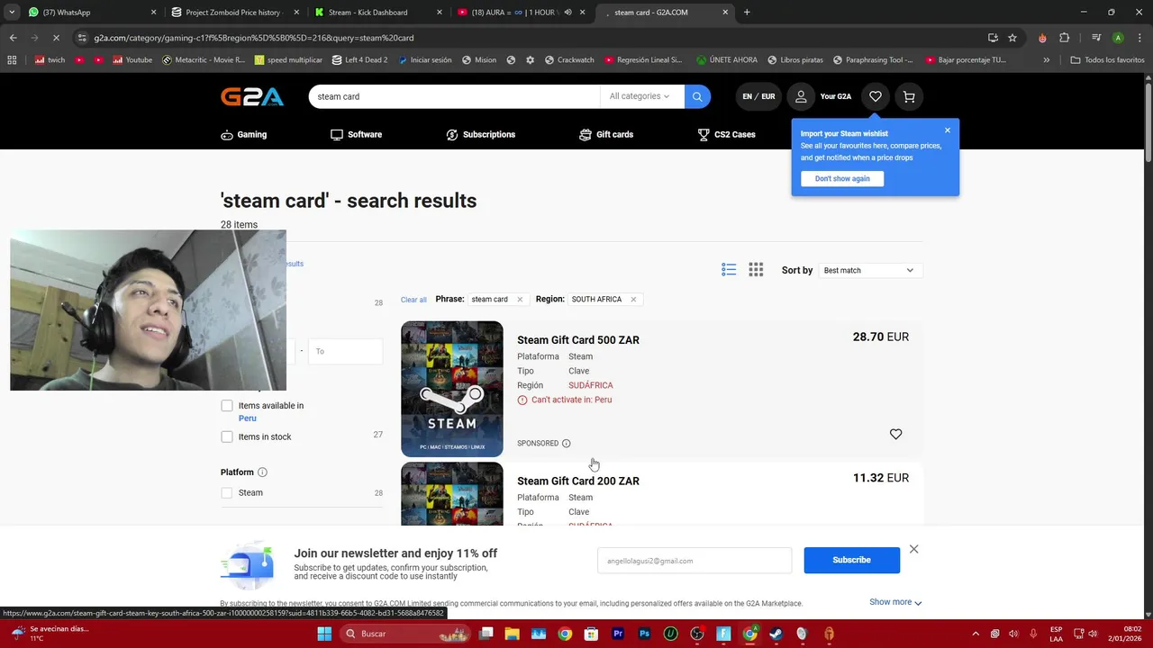This screenshot has width=1153, height=648.
Task: Open the Gift cards menu
Action: [606, 134]
